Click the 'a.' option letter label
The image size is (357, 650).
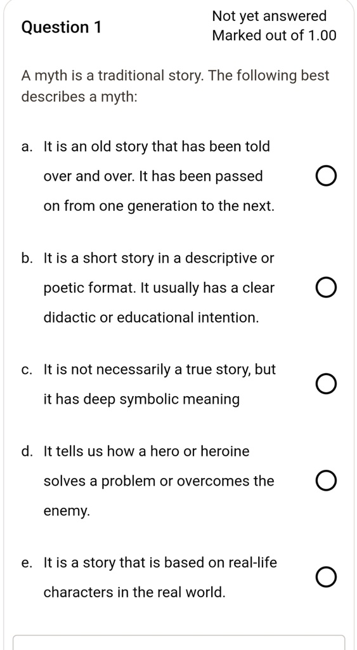tap(27, 147)
